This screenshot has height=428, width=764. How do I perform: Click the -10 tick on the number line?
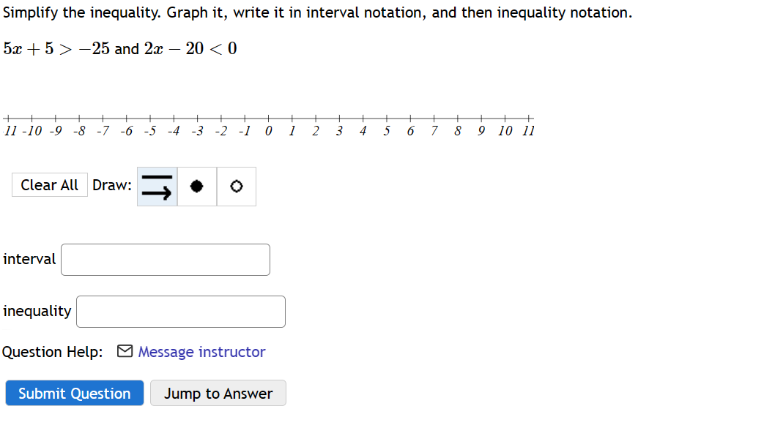(x=31, y=119)
